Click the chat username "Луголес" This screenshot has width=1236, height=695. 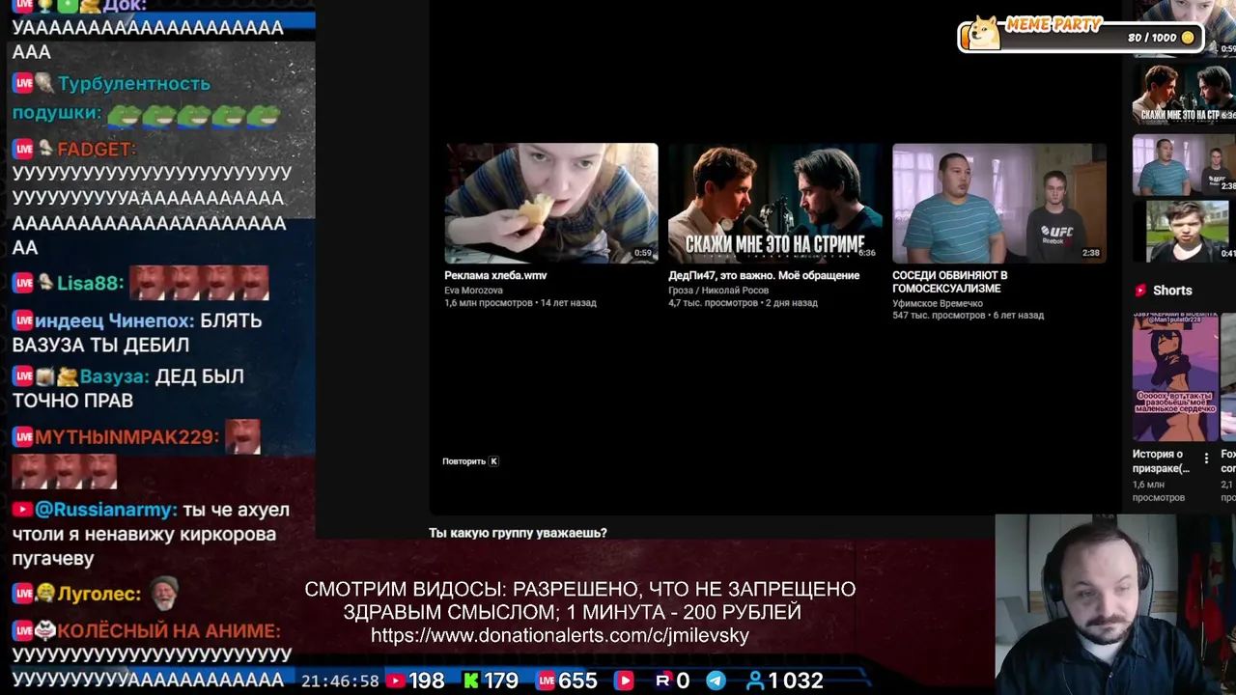point(98,595)
